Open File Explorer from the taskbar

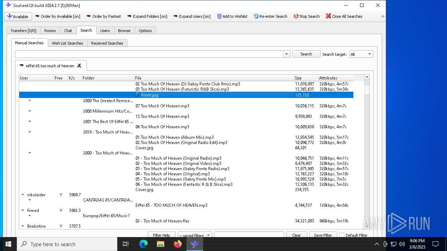161,244
